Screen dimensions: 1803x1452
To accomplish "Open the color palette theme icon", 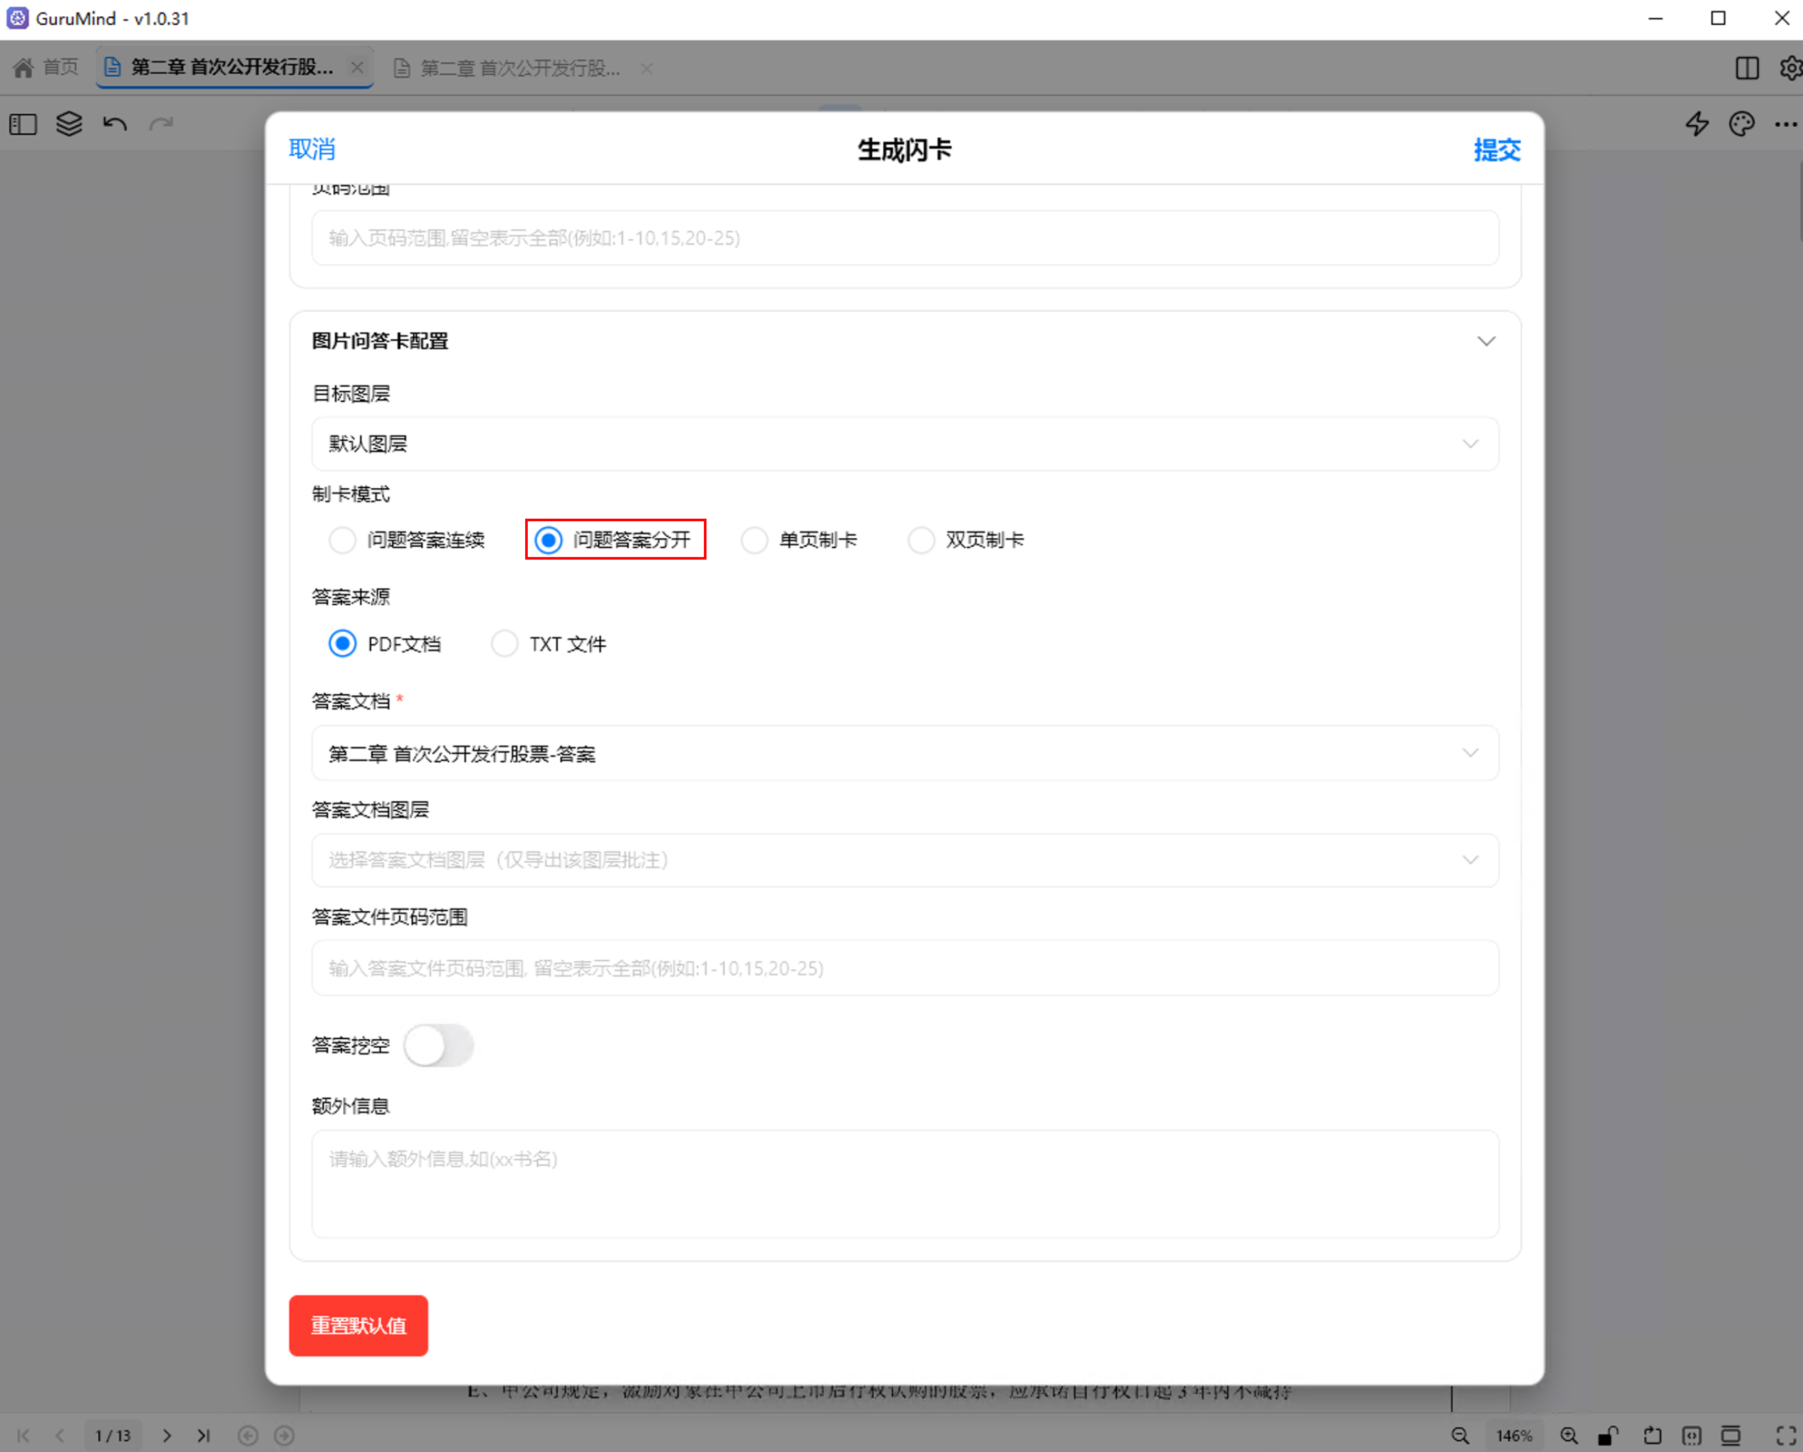I will (1741, 125).
